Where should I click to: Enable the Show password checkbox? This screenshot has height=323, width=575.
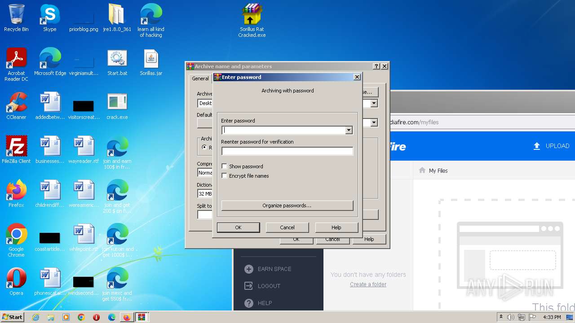[225, 166]
